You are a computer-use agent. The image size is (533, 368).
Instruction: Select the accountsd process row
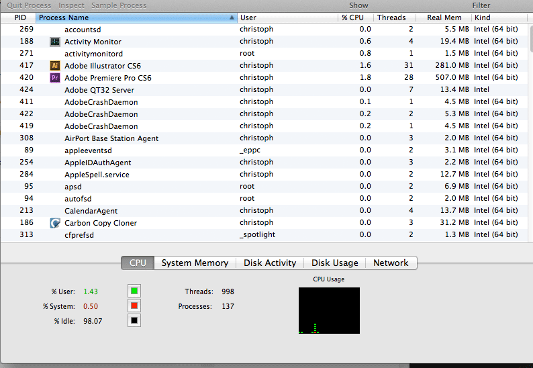click(x=264, y=30)
